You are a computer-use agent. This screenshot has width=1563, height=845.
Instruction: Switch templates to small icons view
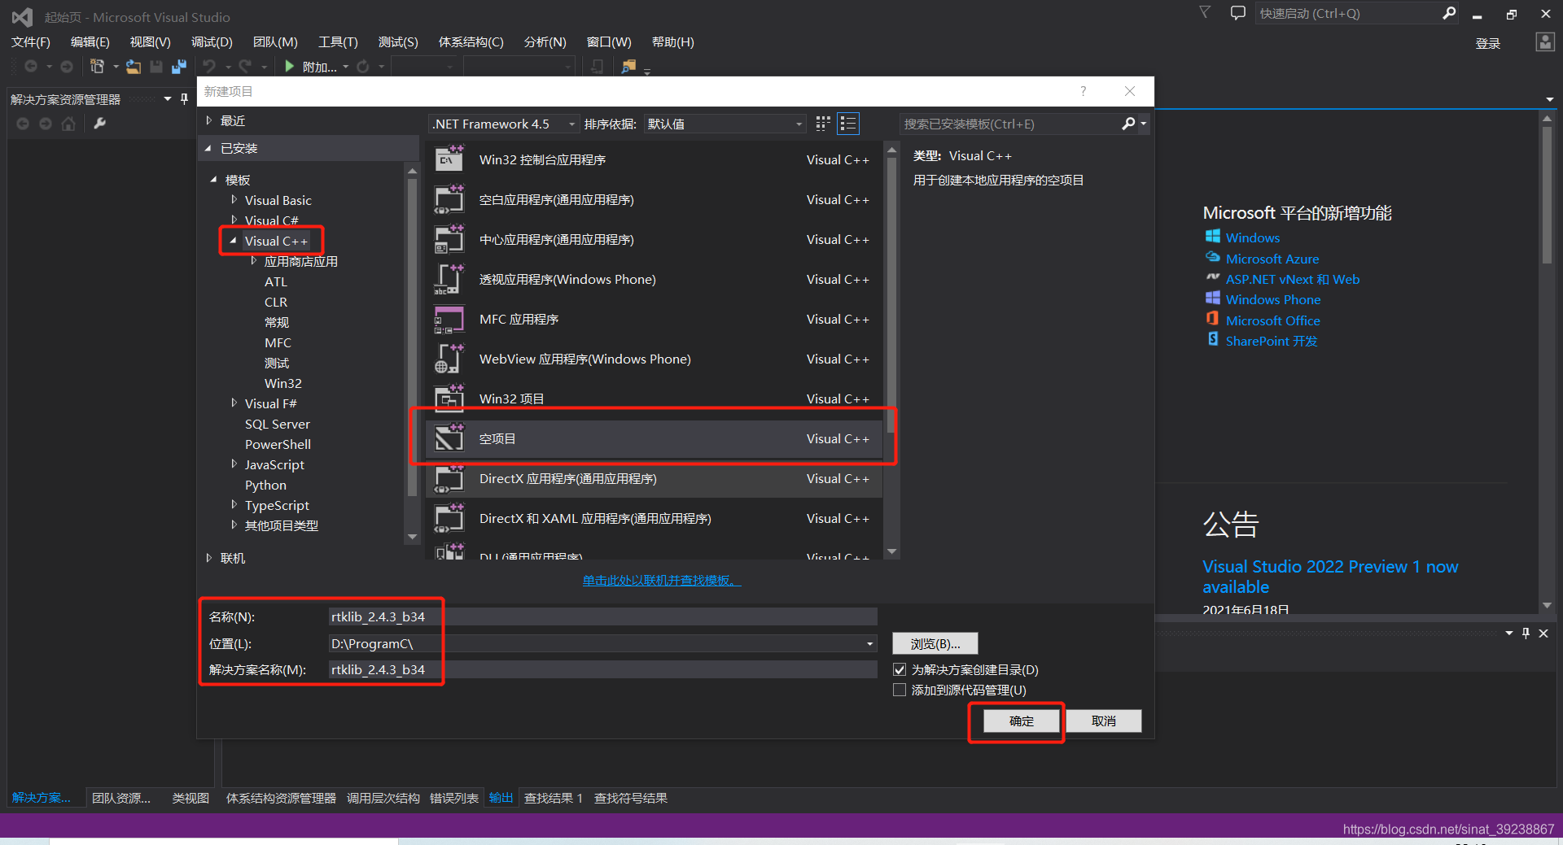tap(823, 124)
